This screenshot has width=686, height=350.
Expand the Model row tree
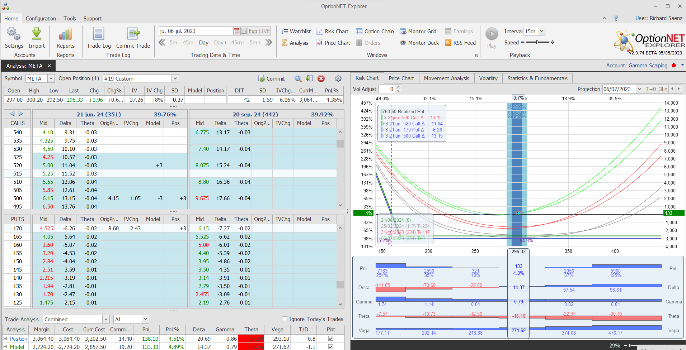coord(5,346)
